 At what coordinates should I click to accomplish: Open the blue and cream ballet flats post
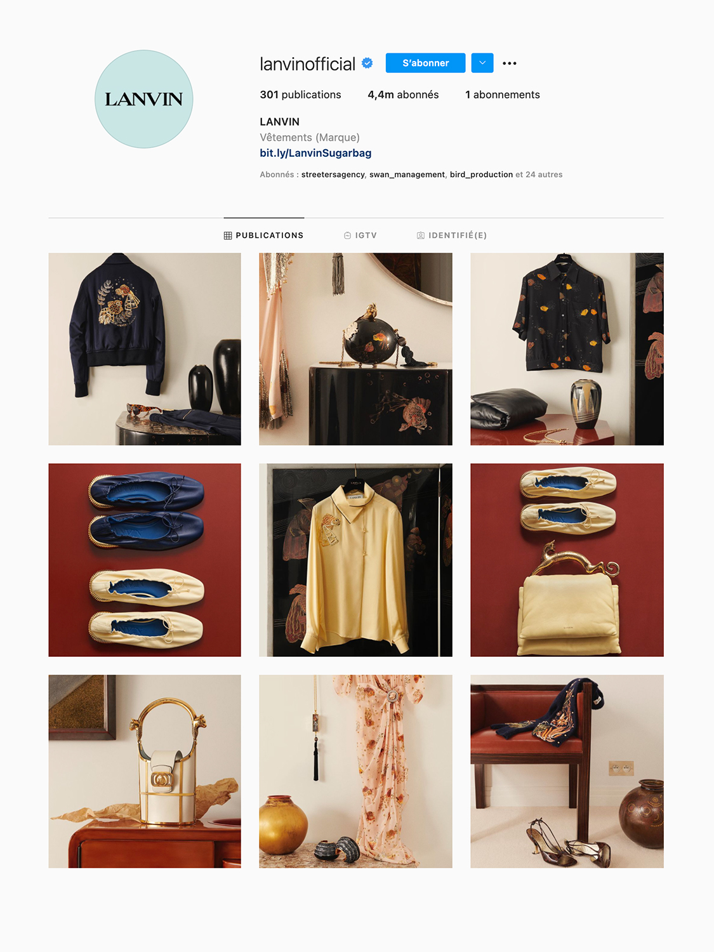[x=145, y=560]
